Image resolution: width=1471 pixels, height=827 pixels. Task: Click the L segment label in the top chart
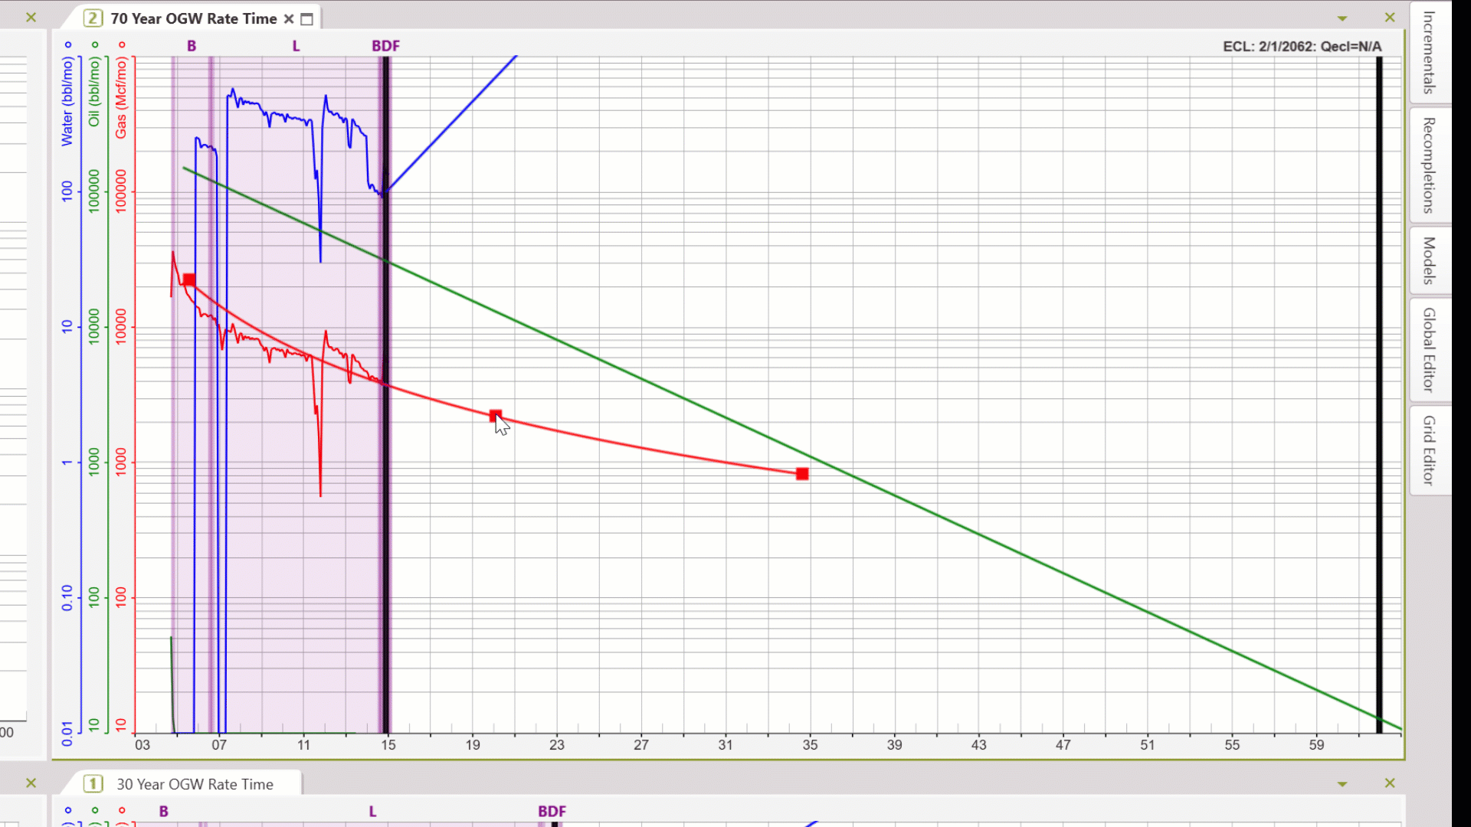pos(296,46)
